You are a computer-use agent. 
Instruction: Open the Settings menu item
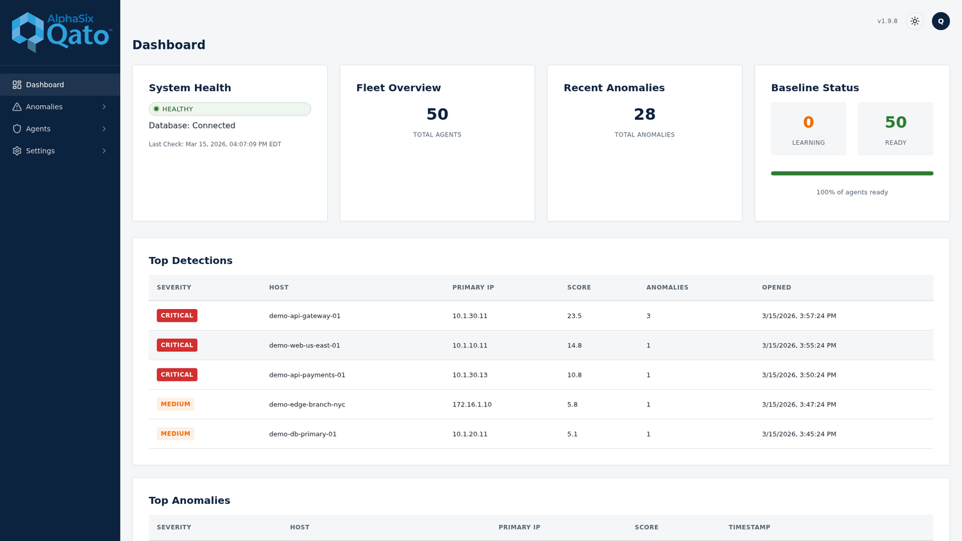coord(60,151)
